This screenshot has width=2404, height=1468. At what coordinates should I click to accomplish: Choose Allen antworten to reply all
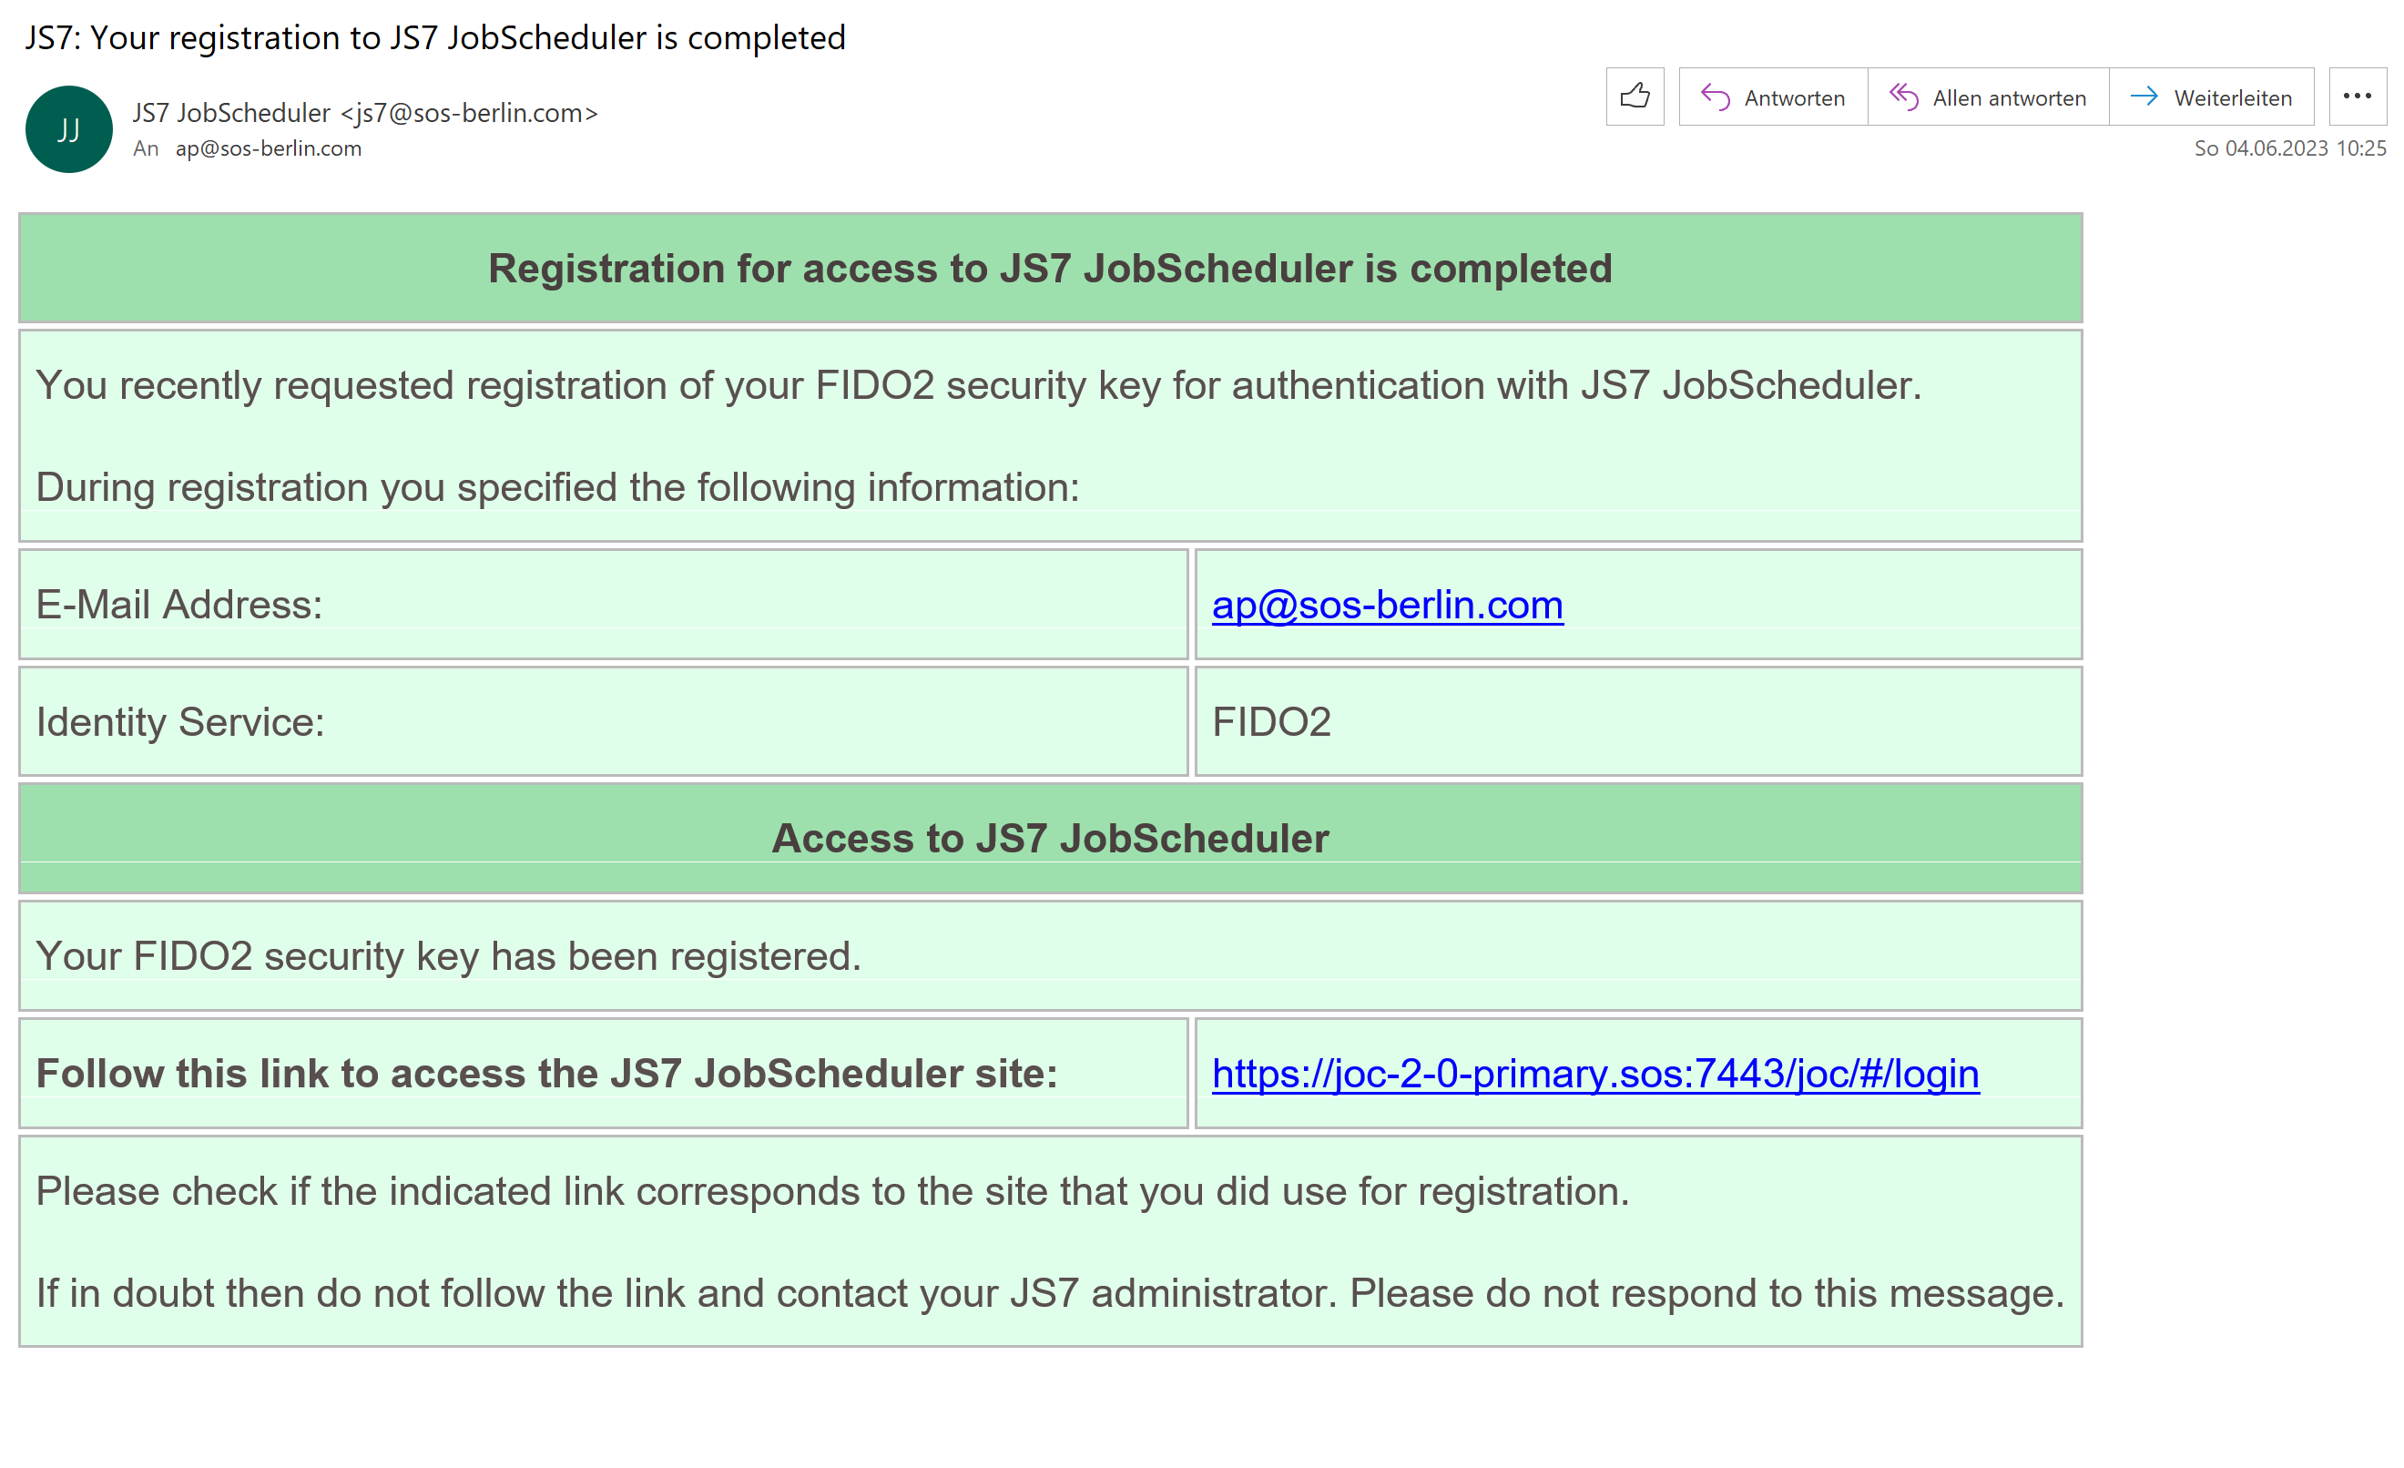(1987, 97)
